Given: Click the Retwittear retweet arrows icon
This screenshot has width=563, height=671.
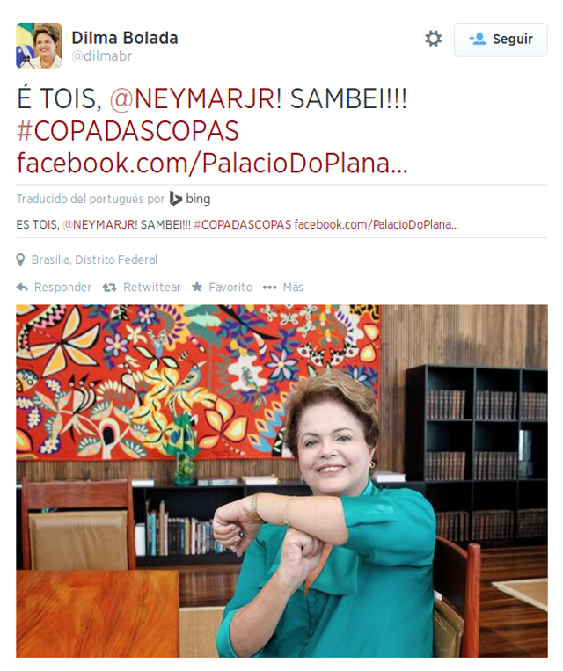Looking at the screenshot, I should pyautogui.click(x=110, y=288).
